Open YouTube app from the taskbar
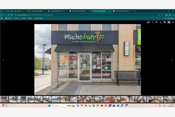The image size is (175, 117). pyautogui.click(x=102, y=106)
